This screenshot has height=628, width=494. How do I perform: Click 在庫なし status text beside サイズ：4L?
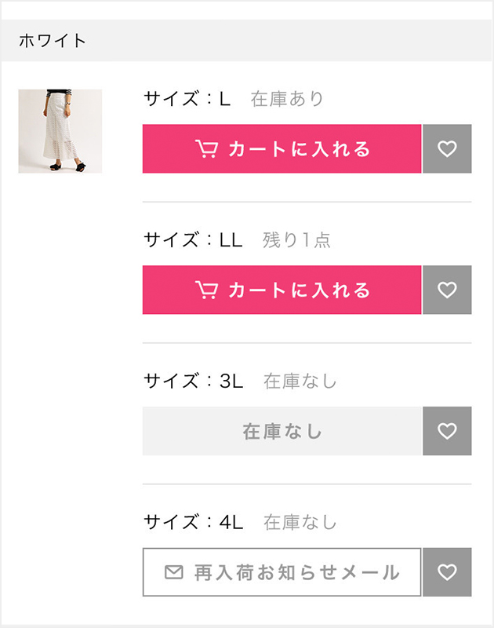pyautogui.click(x=300, y=522)
